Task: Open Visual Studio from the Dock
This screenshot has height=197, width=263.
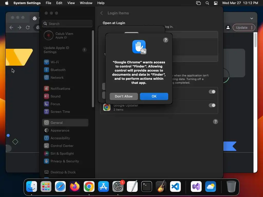Action: click(196, 186)
